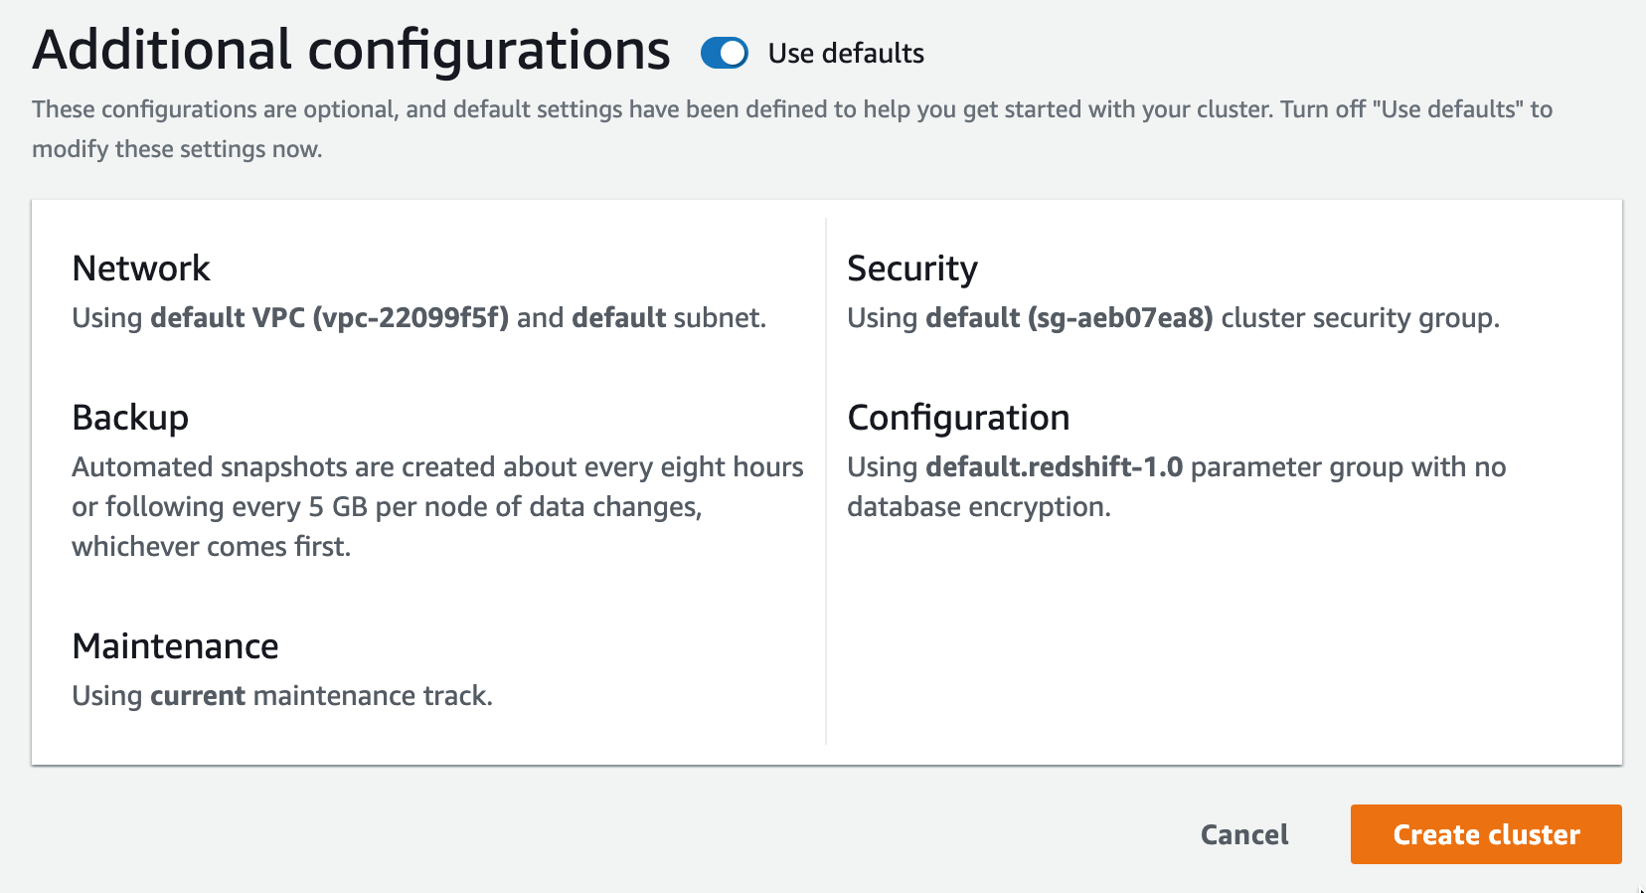The height and width of the screenshot is (893, 1646).
Task: Click the bold "current" maintenance track word
Action: point(198,696)
